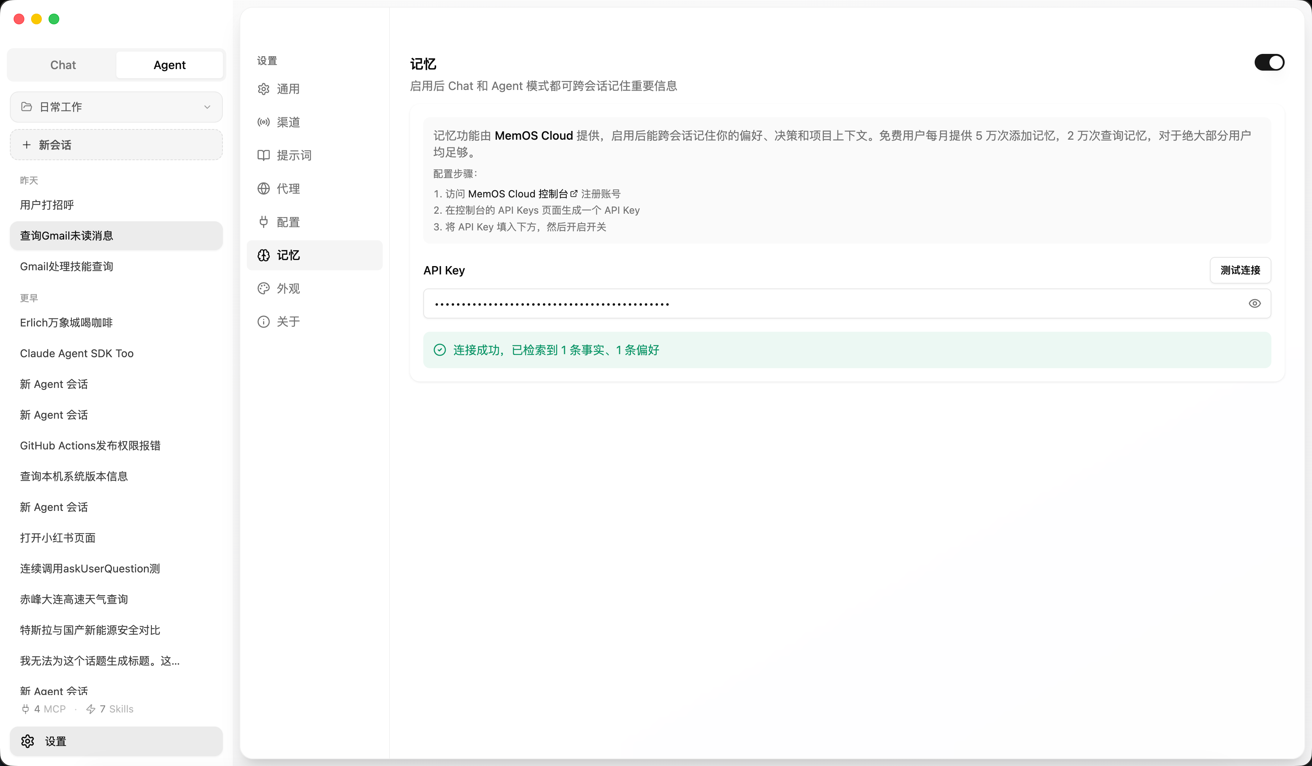This screenshot has height=766, width=1312.
Task: Click inside the API Key field
Action: click(833, 304)
